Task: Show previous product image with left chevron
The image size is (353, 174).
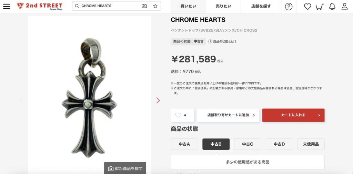Action: [x=21, y=100]
